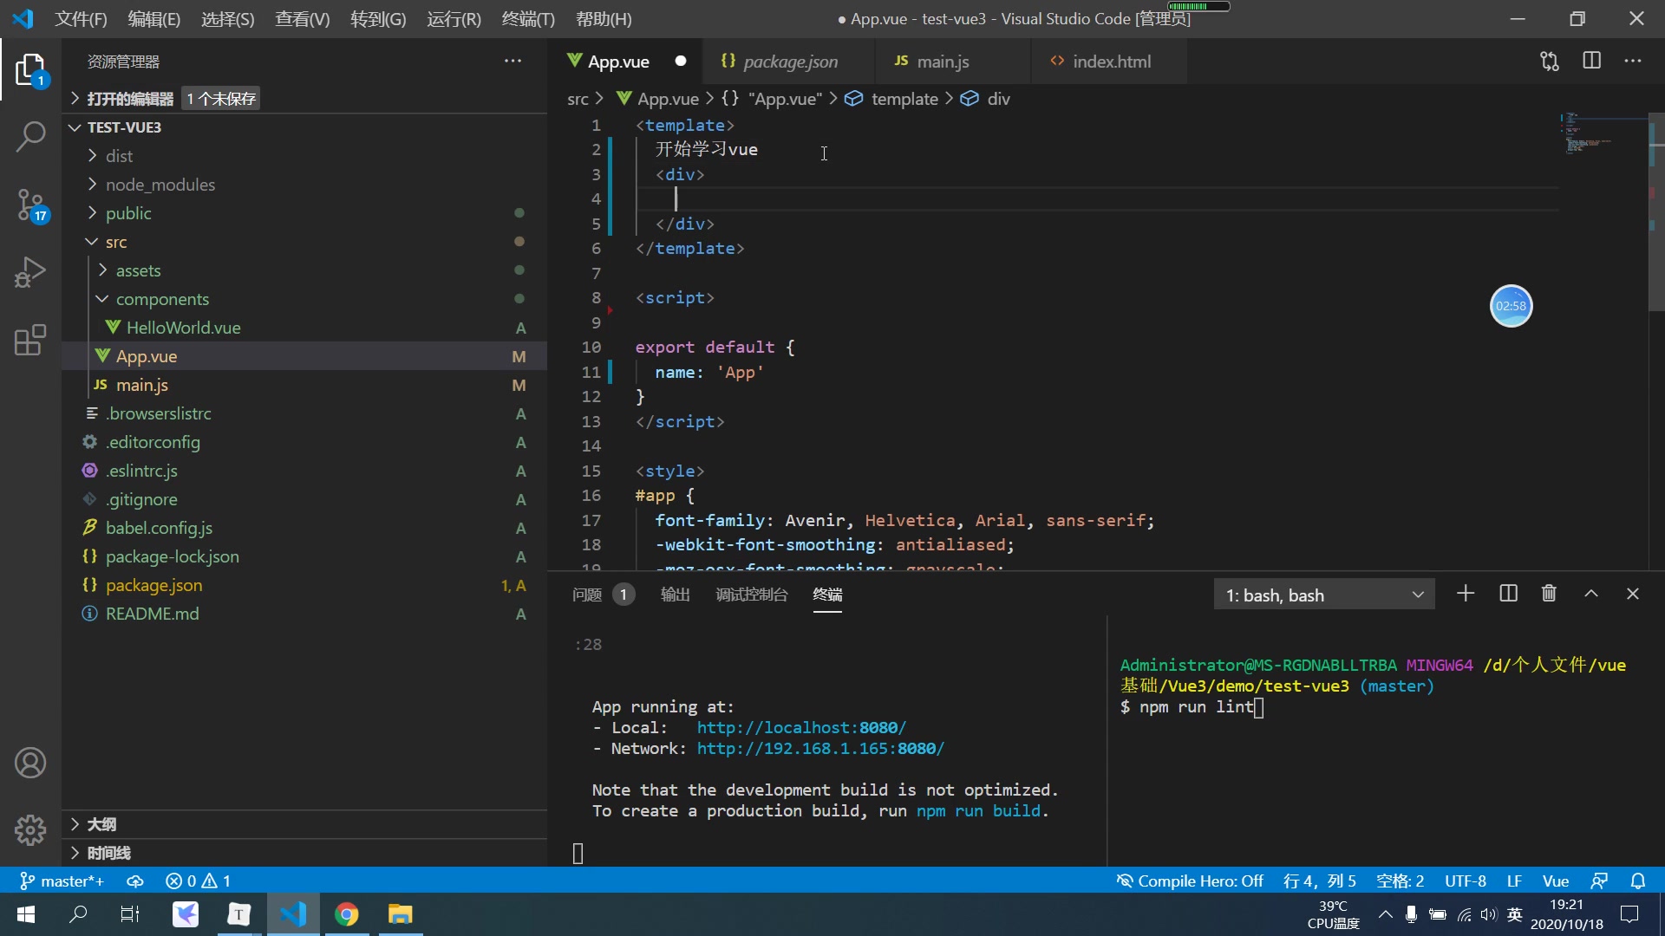Expand the public folder

(304, 213)
